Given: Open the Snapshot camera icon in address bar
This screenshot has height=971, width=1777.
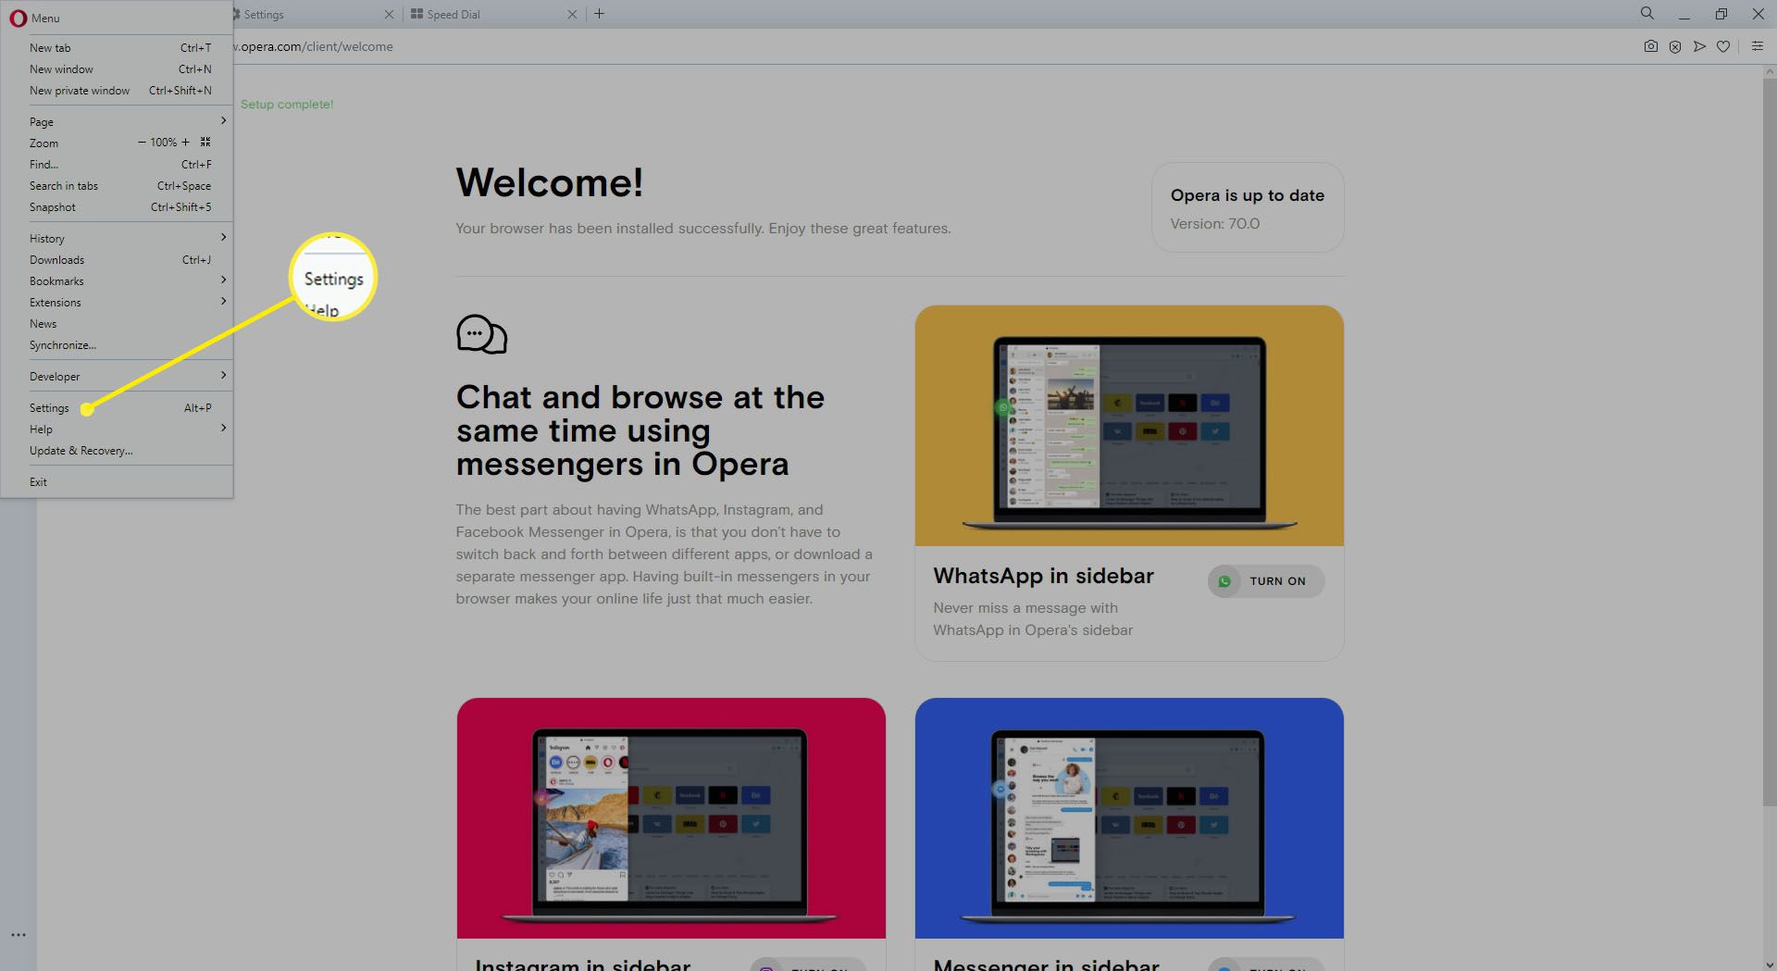Looking at the screenshot, I should [1650, 46].
